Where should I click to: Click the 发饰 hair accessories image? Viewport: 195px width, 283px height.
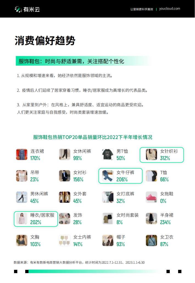65,218
